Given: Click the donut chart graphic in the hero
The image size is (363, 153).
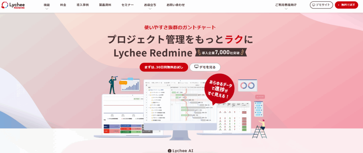Looking at the screenshot, I should point(247,86).
